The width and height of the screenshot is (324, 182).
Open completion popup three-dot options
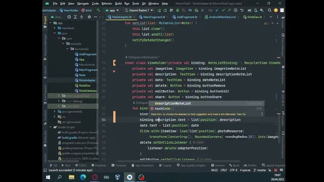coord(262,114)
